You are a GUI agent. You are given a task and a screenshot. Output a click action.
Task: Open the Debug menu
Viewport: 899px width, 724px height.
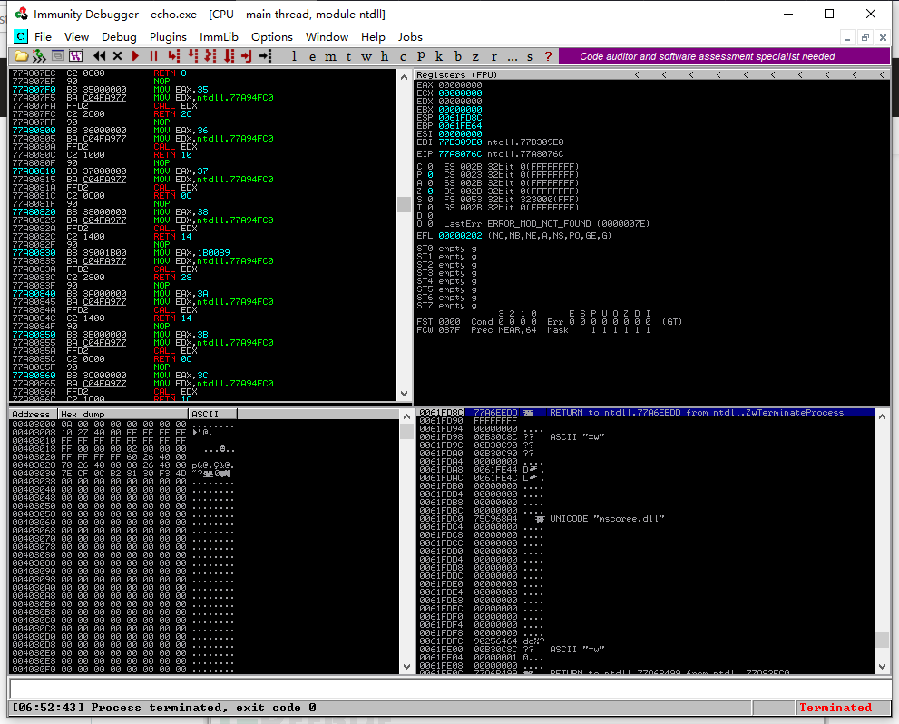pos(119,36)
